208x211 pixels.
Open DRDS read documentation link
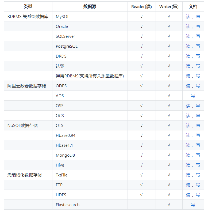(188, 56)
